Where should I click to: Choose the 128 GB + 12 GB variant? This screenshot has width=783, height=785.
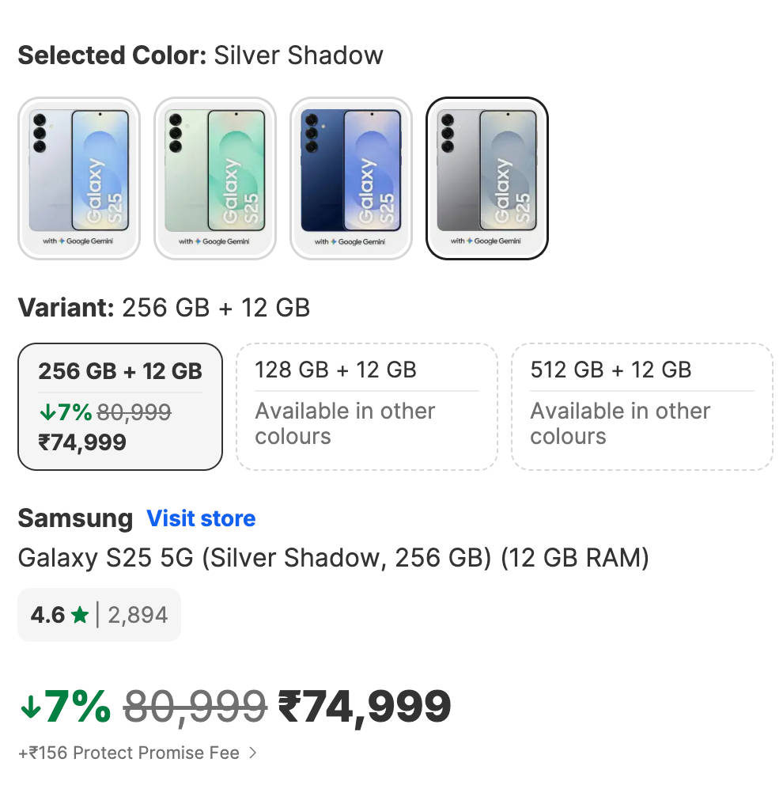tap(367, 406)
